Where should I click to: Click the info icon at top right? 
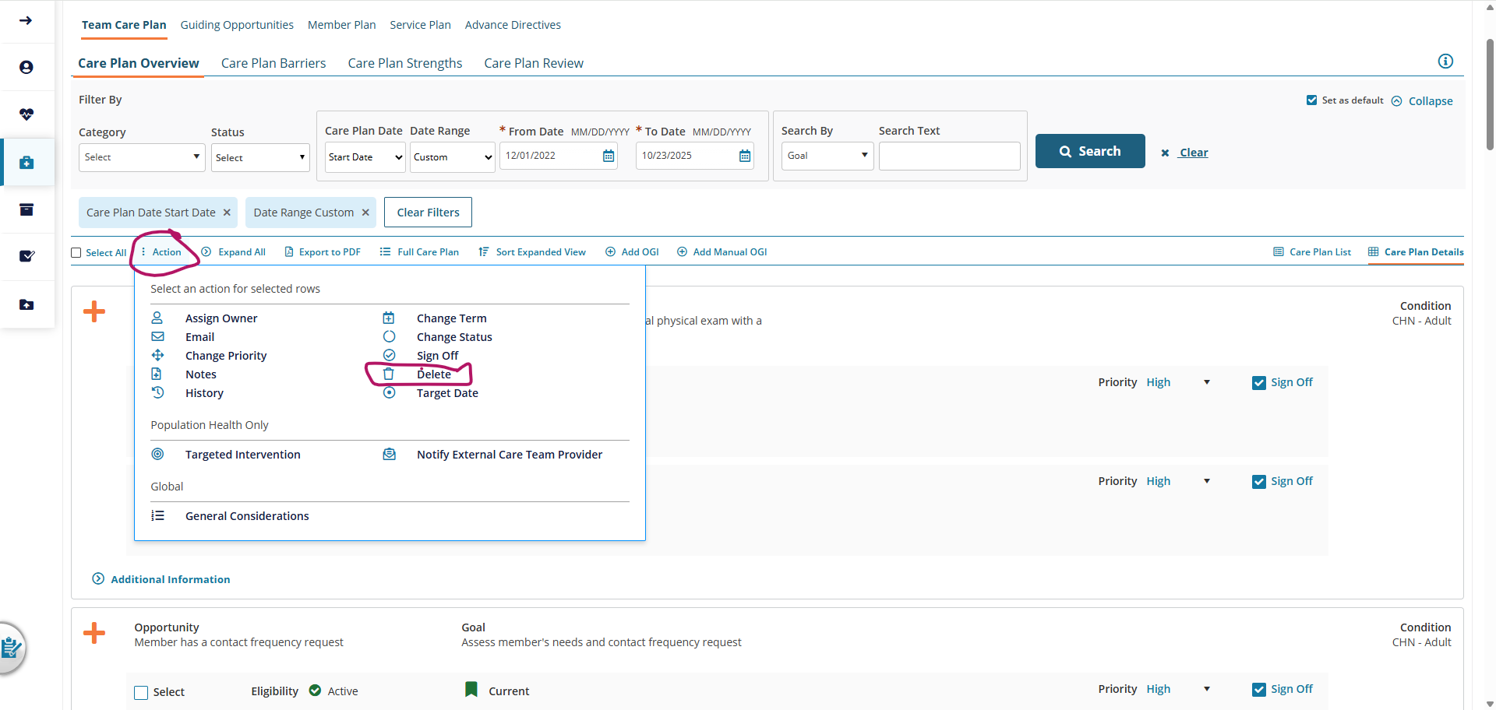pyautogui.click(x=1445, y=62)
